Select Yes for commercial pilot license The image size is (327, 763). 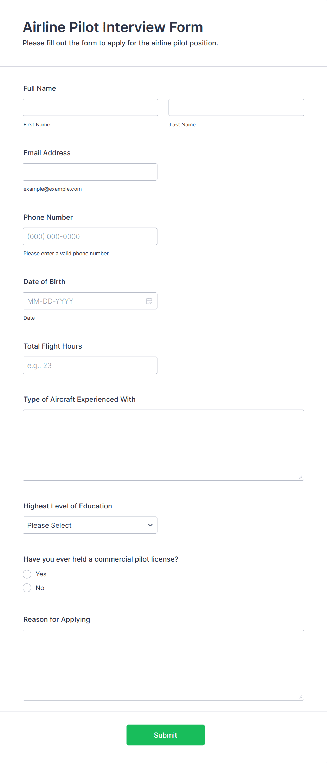click(27, 574)
